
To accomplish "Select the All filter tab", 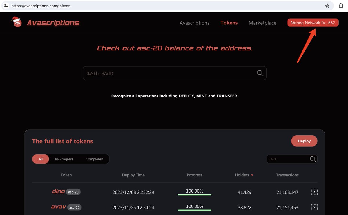I will (x=41, y=159).
